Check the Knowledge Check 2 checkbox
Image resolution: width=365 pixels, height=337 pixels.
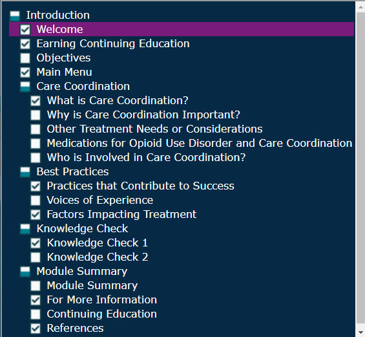tap(36, 257)
